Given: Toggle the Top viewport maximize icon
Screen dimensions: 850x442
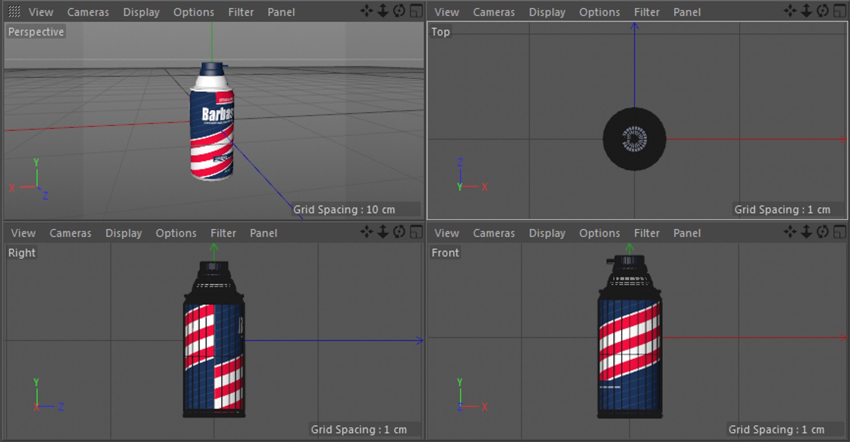Looking at the screenshot, I should click(x=840, y=11).
